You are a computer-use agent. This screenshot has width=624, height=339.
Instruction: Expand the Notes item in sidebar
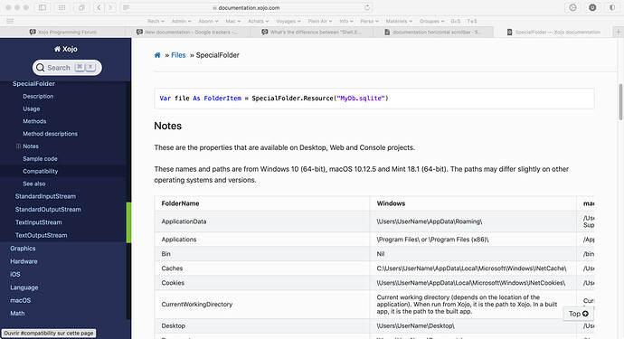[x=18, y=146]
